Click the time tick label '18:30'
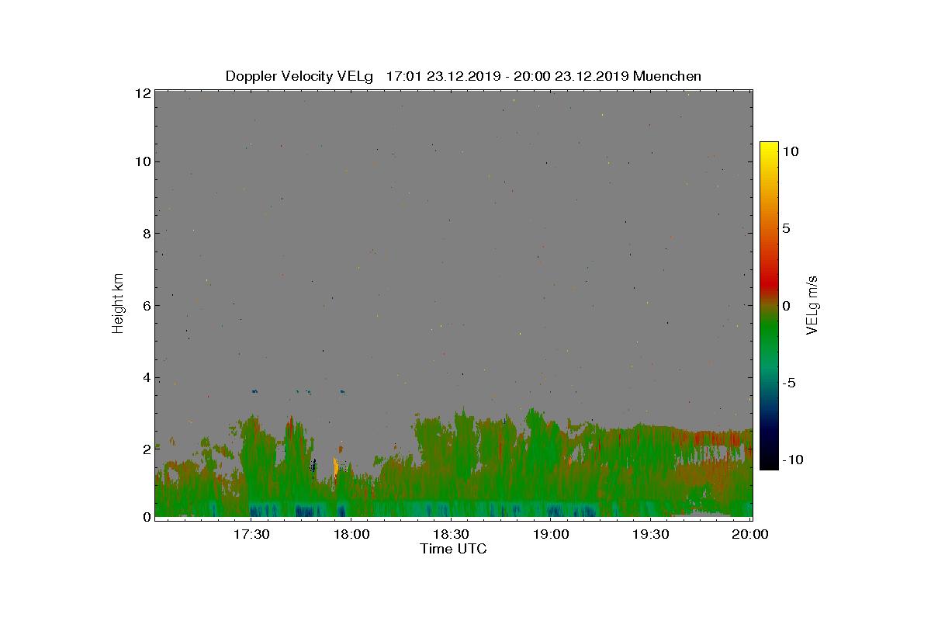 click(451, 534)
